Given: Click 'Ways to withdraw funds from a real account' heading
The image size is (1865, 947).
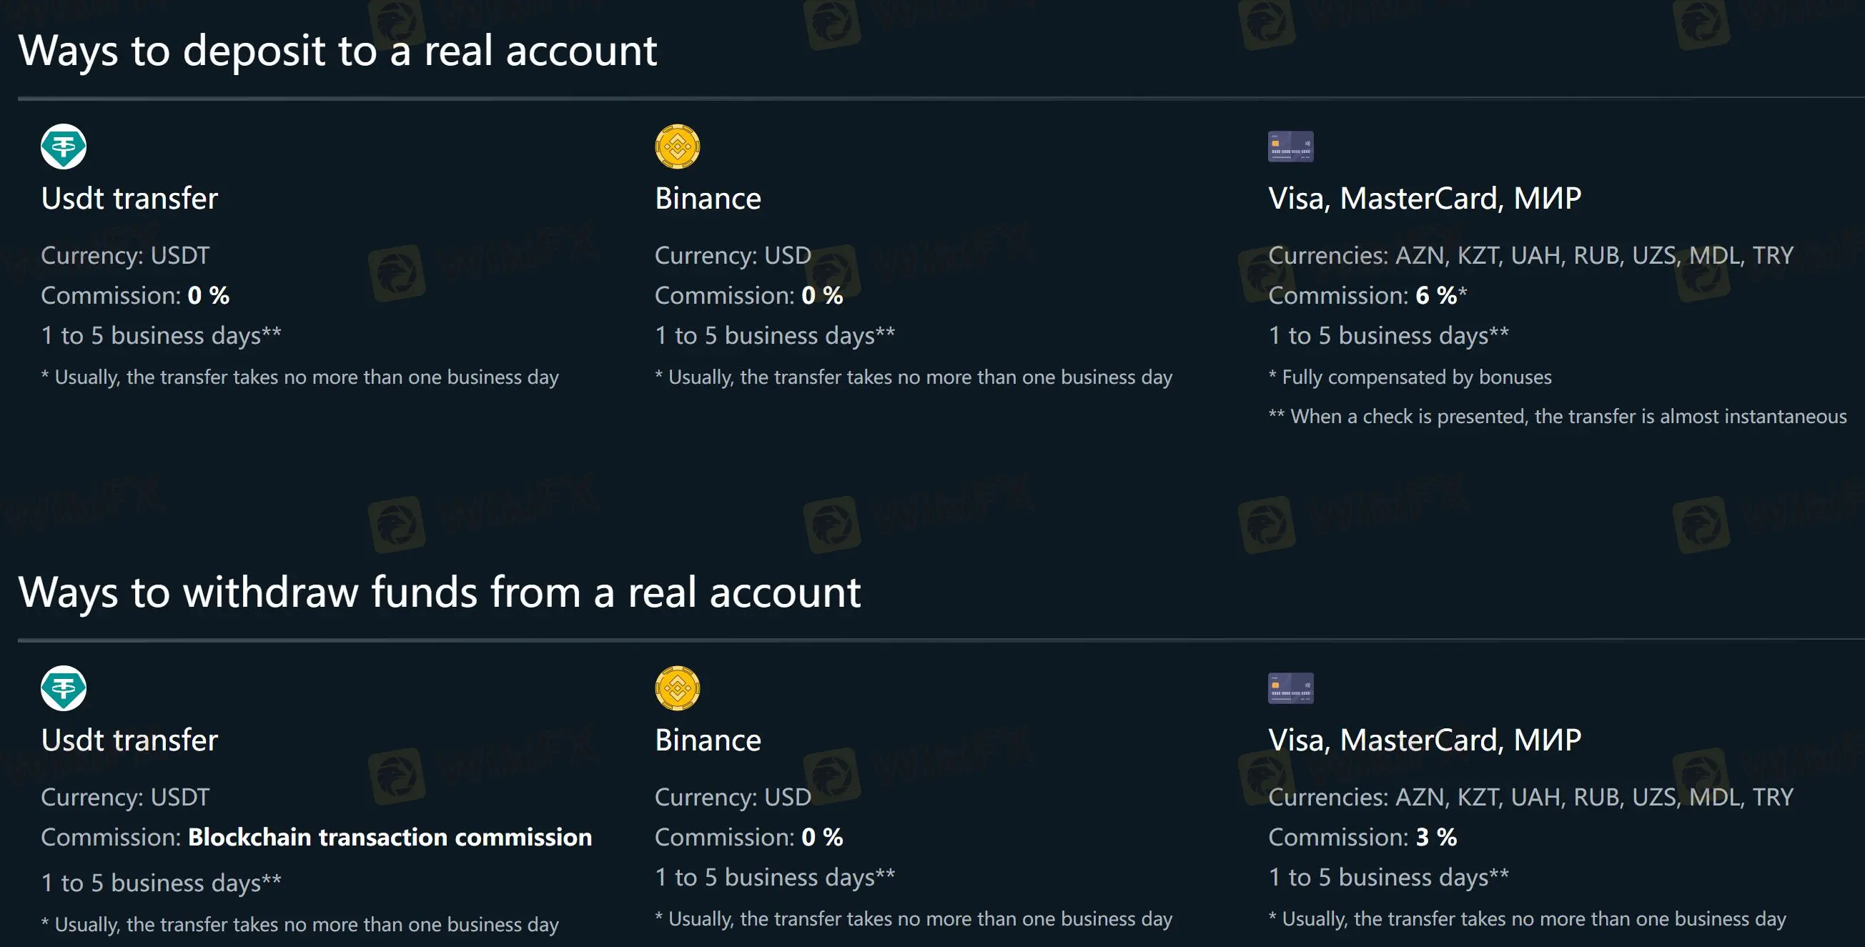Looking at the screenshot, I should pos(440,593).
